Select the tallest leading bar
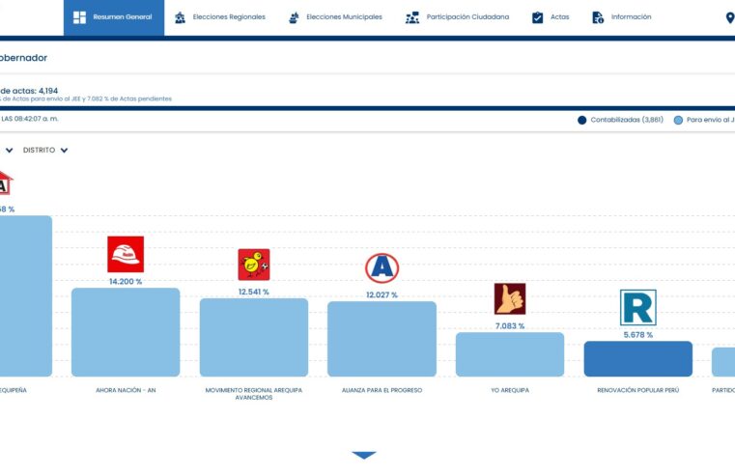 click(26, 296)
